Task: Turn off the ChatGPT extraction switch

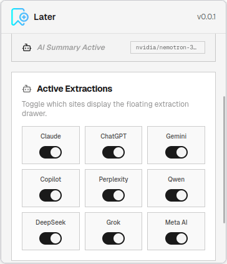Action: [113, 152]
